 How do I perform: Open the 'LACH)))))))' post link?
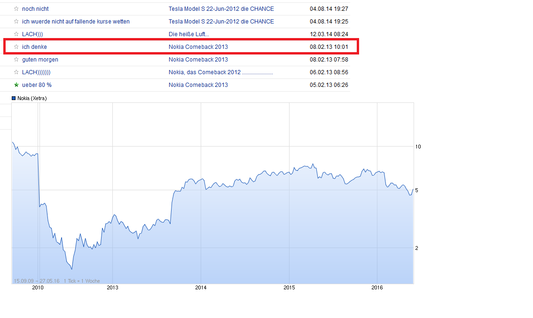[x=36, y=72]
